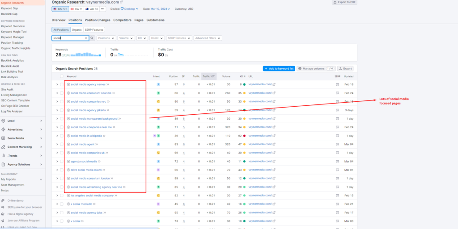Open SERP snapshot for social media agency names
The height and width of the screenshot is (229, 458).
point(337,84)
